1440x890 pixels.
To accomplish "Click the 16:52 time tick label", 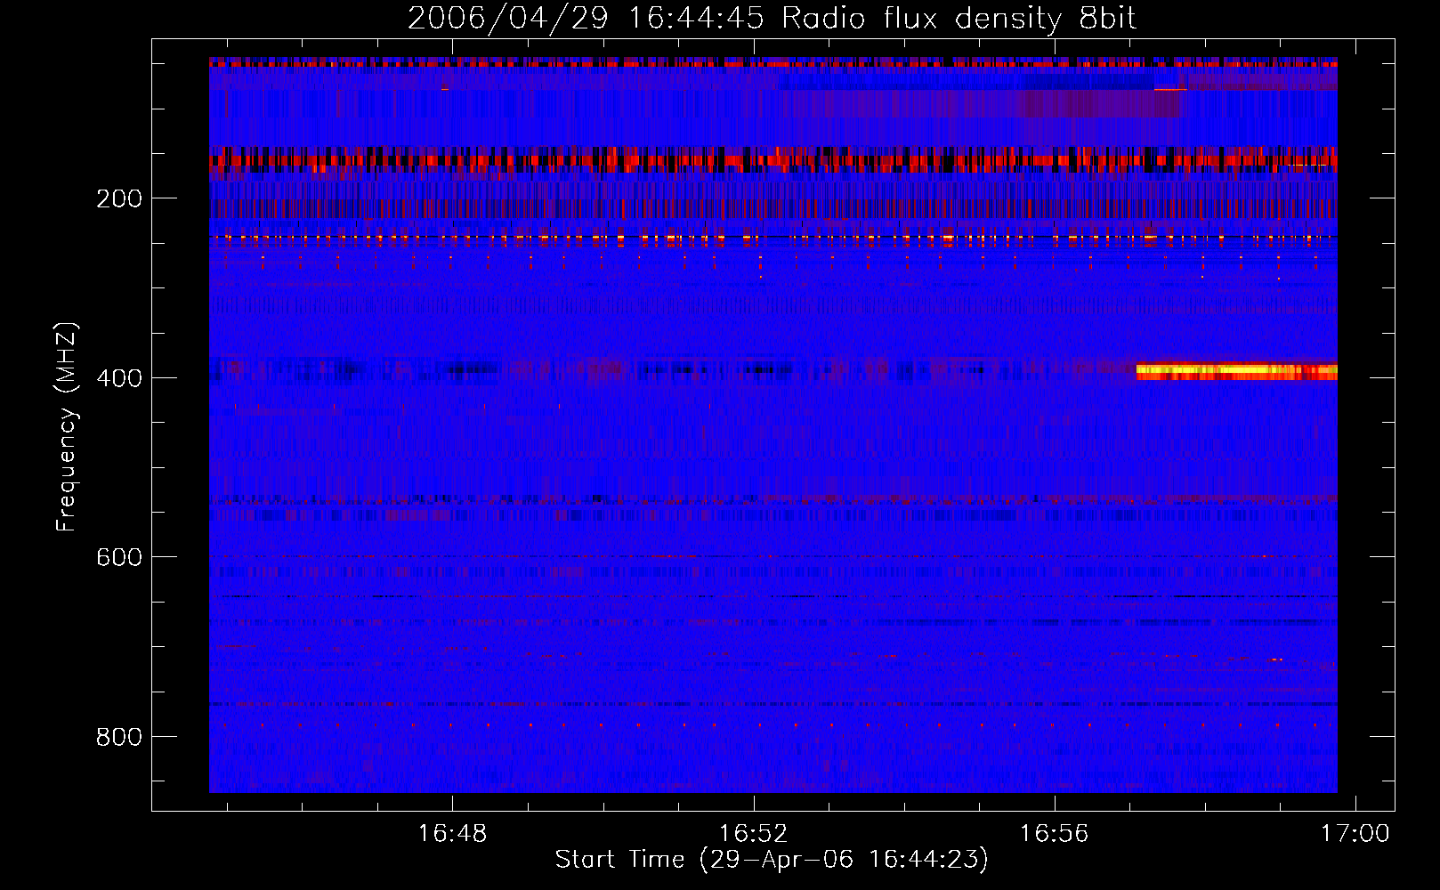I will point(754,834).
